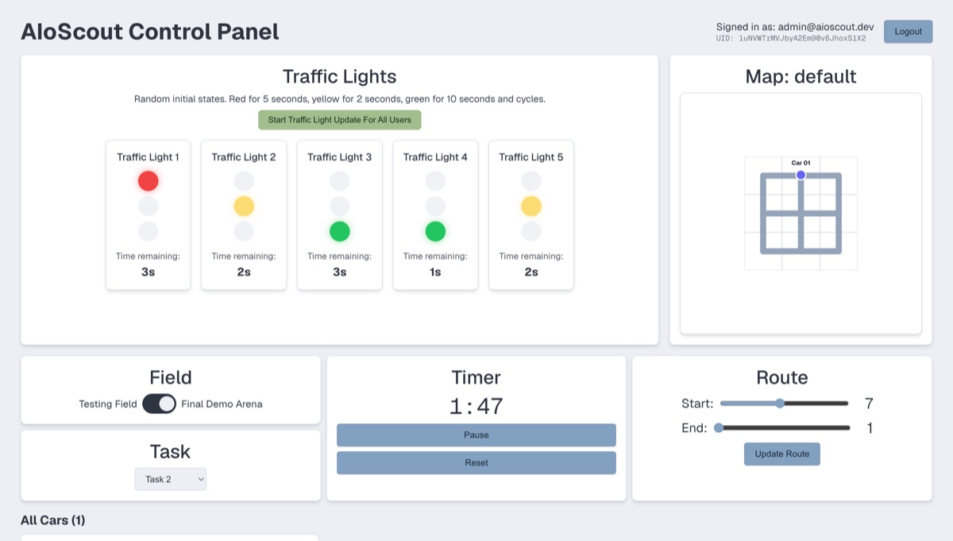
Task: Click the Car 01 label on the map
Action: (x=801, y=163)
